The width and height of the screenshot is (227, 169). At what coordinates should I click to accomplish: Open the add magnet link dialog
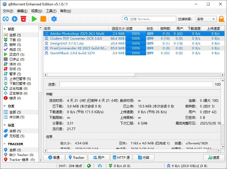[x=6, y=19]
